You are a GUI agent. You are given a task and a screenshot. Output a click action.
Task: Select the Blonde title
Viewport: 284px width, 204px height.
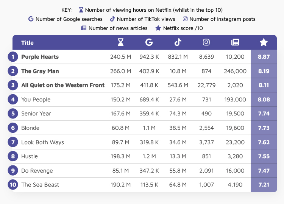click(30, 128)
